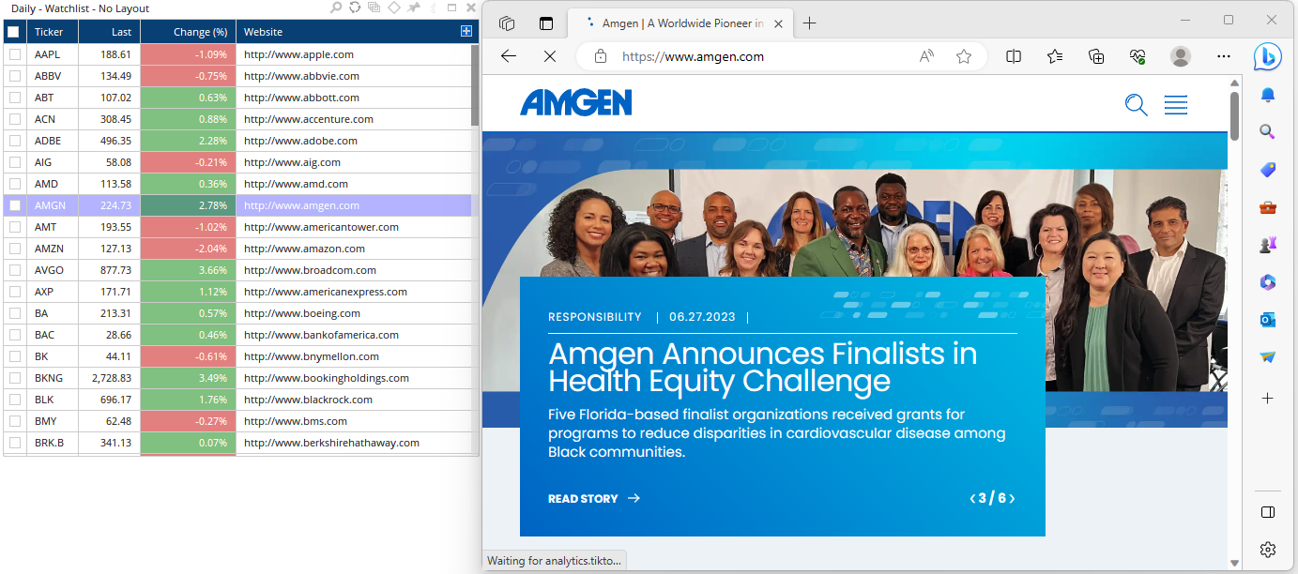The width and height of the screenshot is (1298, 574).
Task: Open the READ STORY link
Action: pos(594,499)
